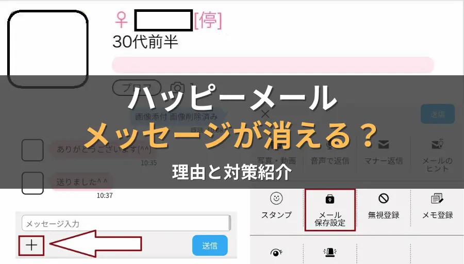Image resolution: width=464 pixels, height=264 pixels.
Task: Click the pink status bar under age
Action: pyautogui.click(x=273, y=65)
